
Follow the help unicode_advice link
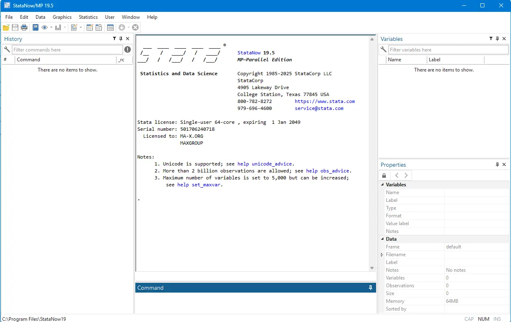(x=264, y=164)
